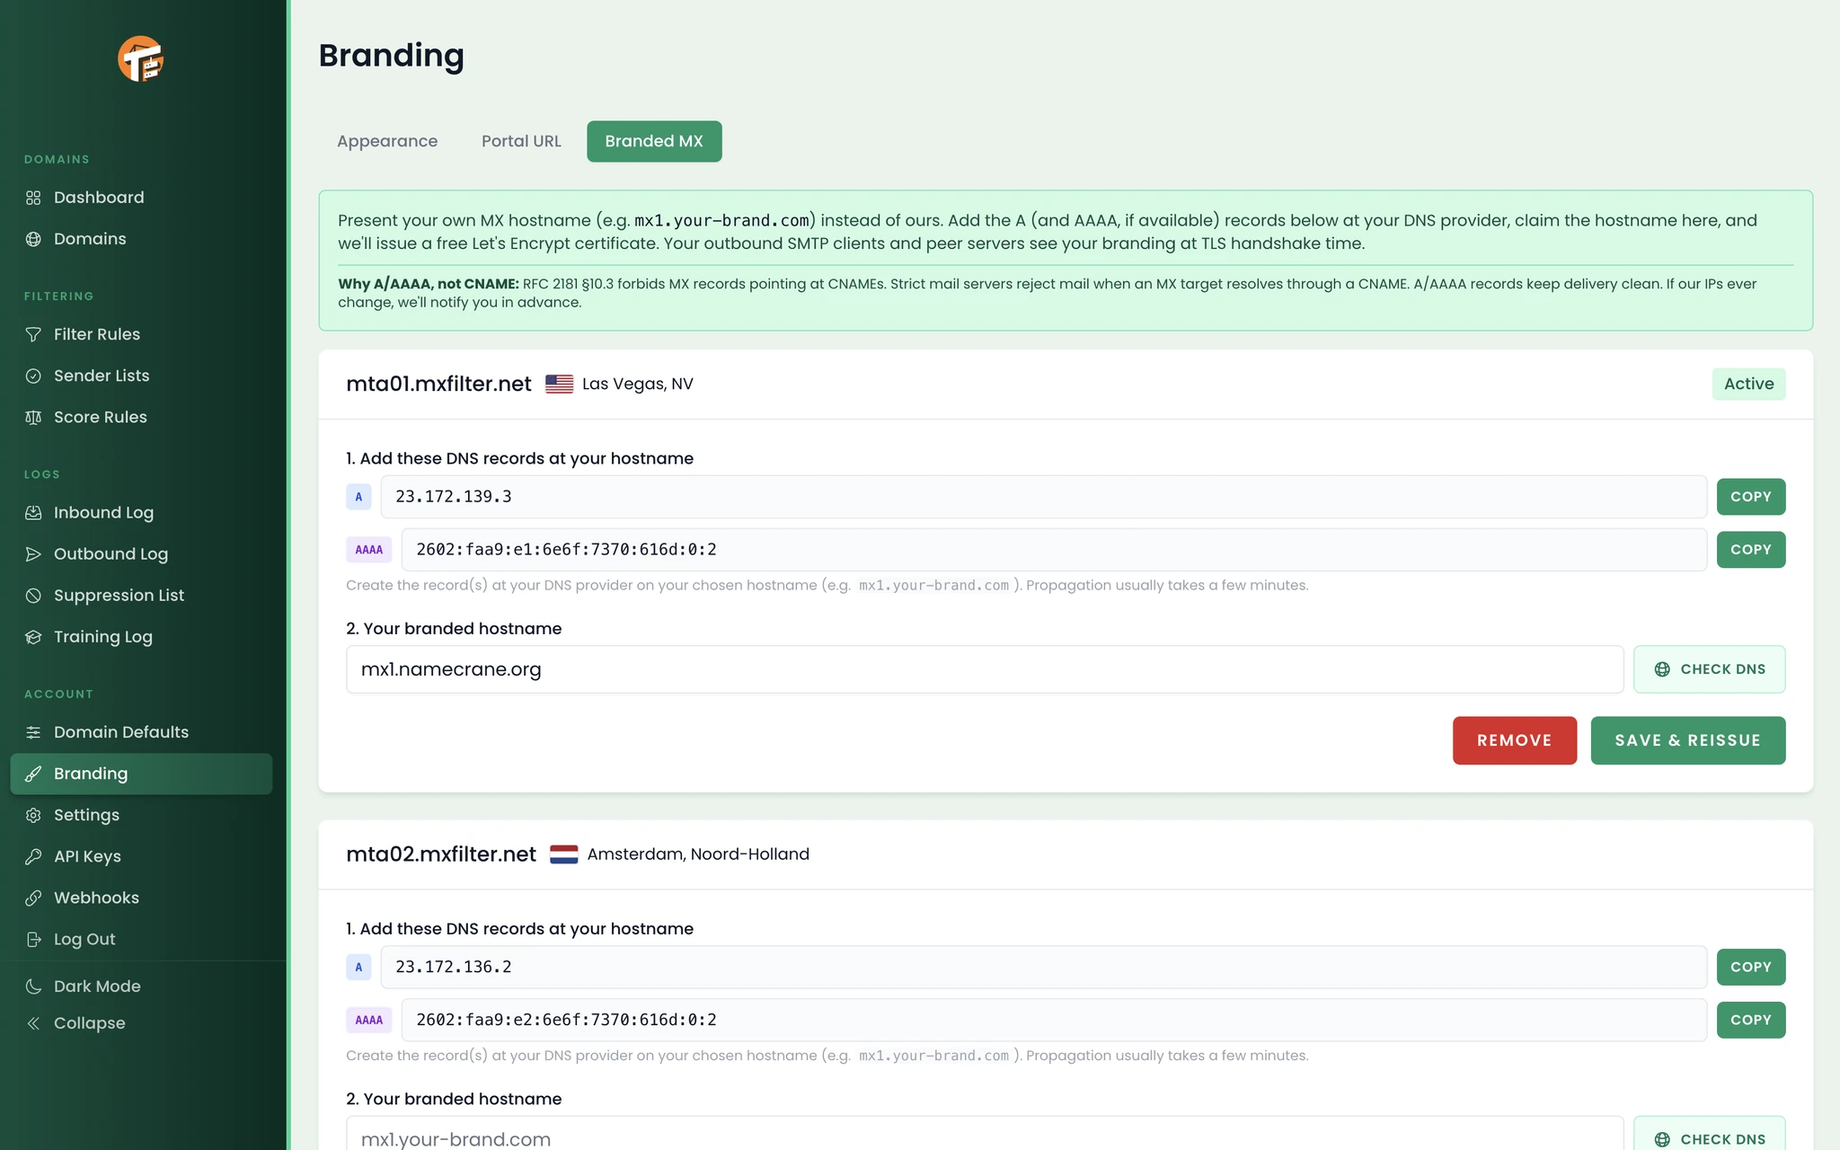Switch to the Appearance tab

point(387,141)
